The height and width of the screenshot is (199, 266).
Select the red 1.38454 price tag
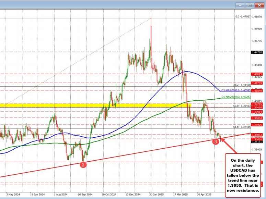pyautogui.click(x=257, y=118)
